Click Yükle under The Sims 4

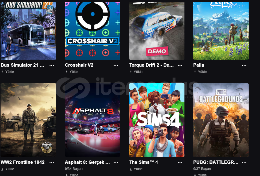coord(136,169)
